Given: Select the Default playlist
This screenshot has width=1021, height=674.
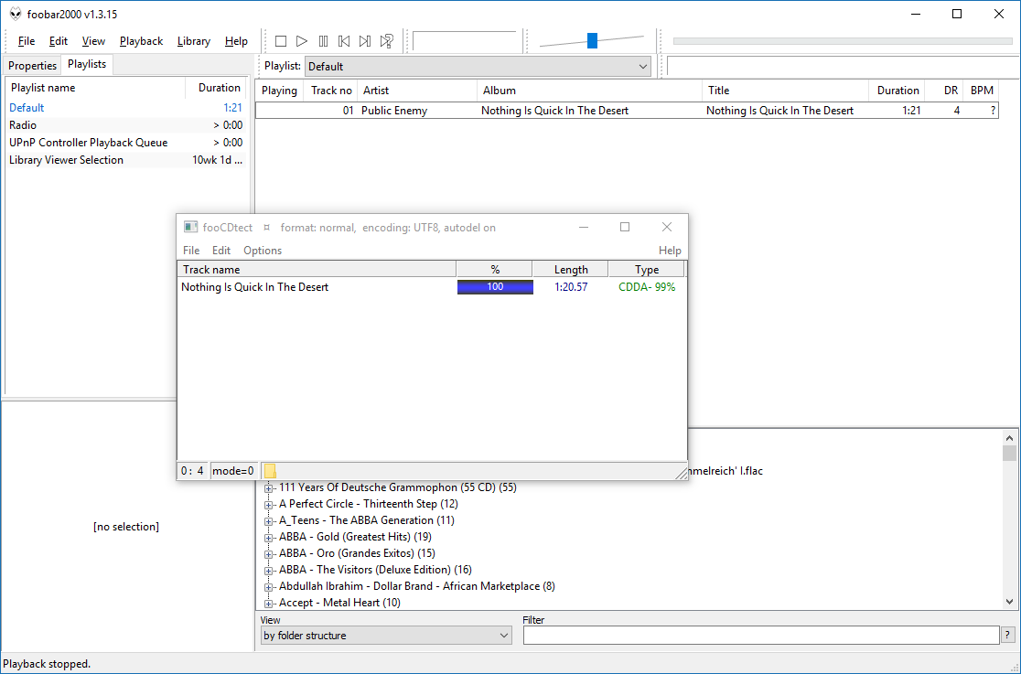Looking at the screenshot, I should [x=125, y=108].
